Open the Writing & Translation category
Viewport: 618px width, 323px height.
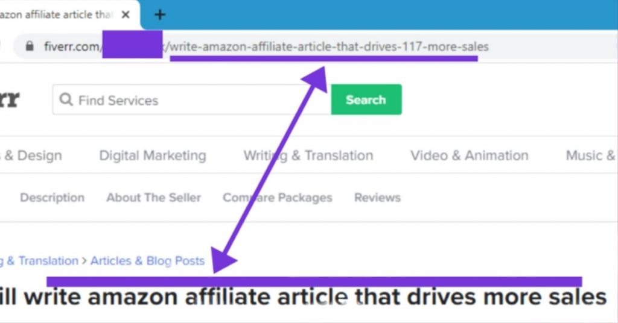[308, 155]
